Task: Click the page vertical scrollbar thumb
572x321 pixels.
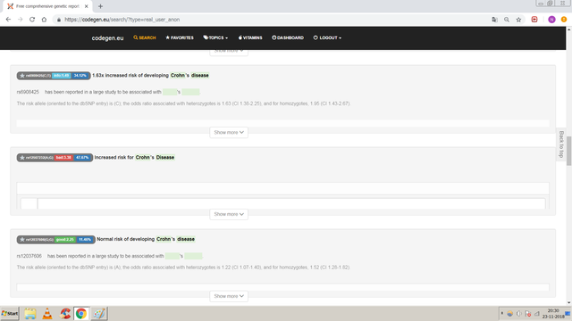Action: (x=568, y=150)
